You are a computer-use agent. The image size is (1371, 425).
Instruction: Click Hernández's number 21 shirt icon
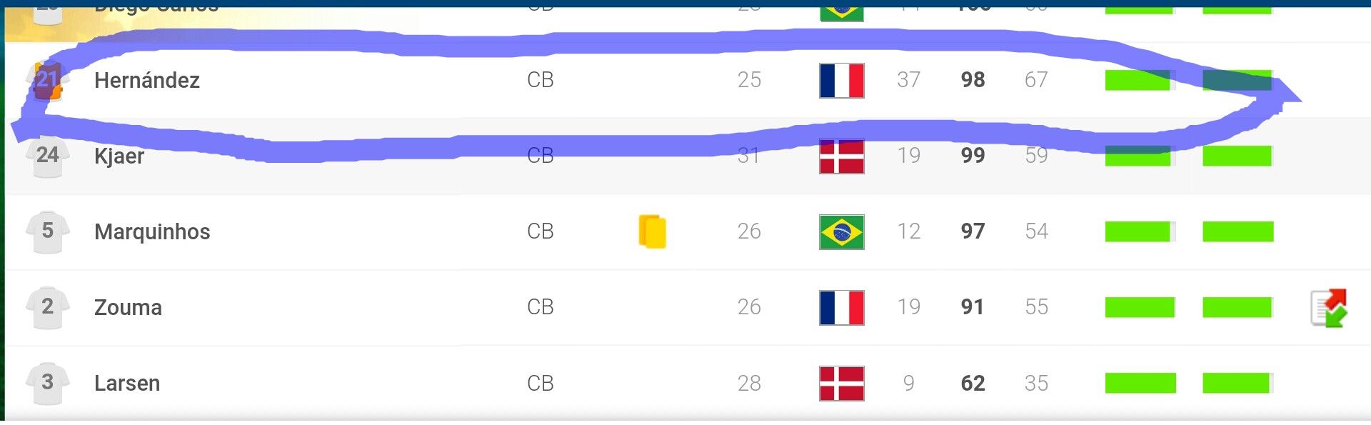pyautogui.click(x=47, y=80)
